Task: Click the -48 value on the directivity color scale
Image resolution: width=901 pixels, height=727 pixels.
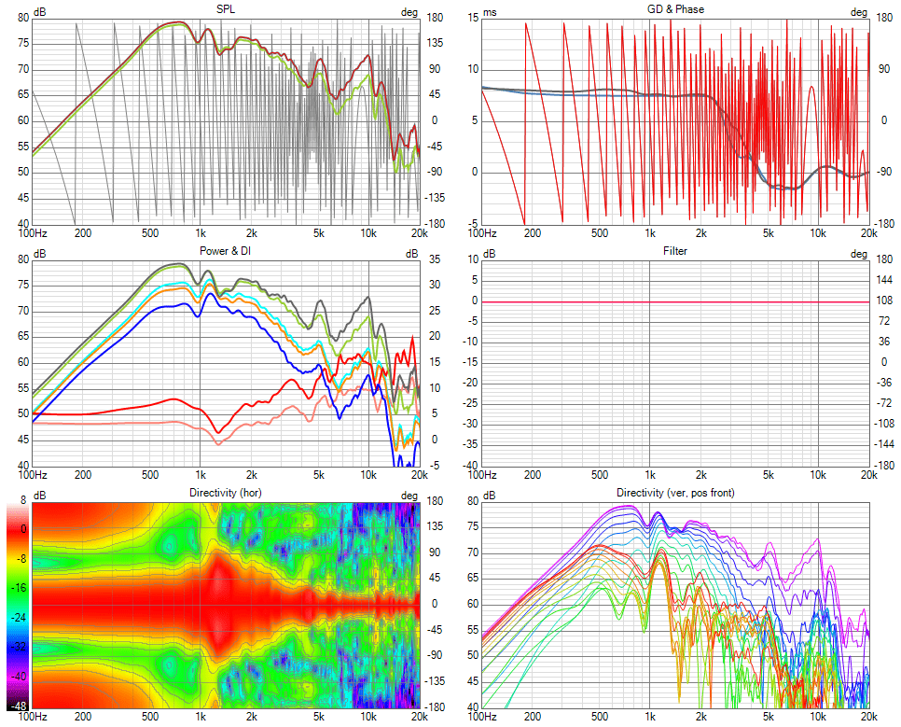Action: pyautogui.click(x=19, y=706)
